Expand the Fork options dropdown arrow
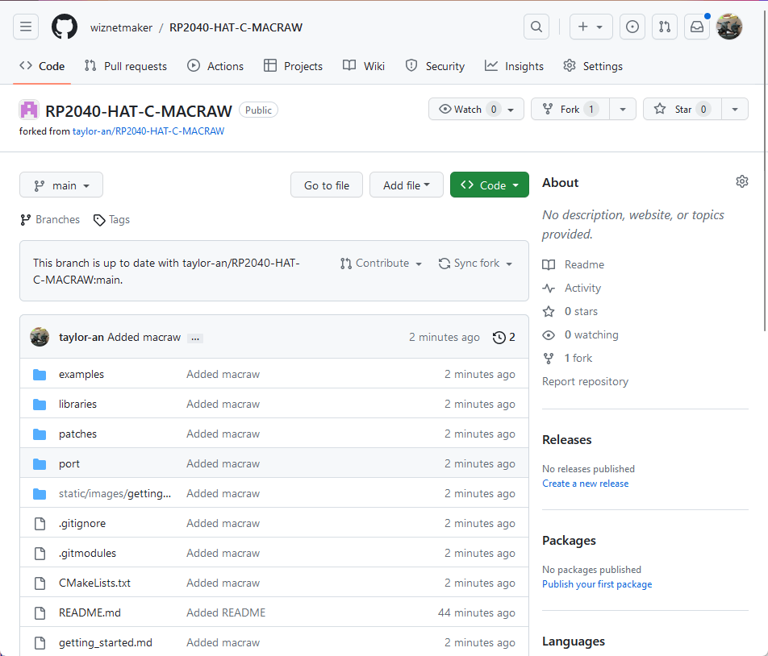The height and width of the screenshot is (656, 768). (623, 109)
